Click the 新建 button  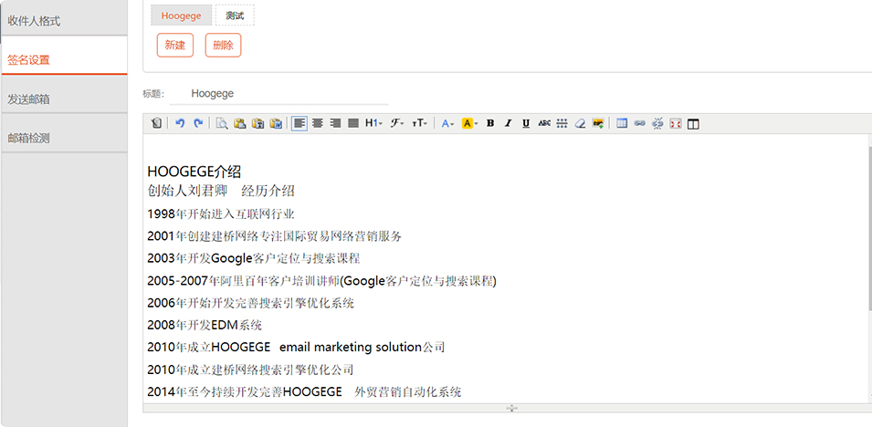point(175,45)
